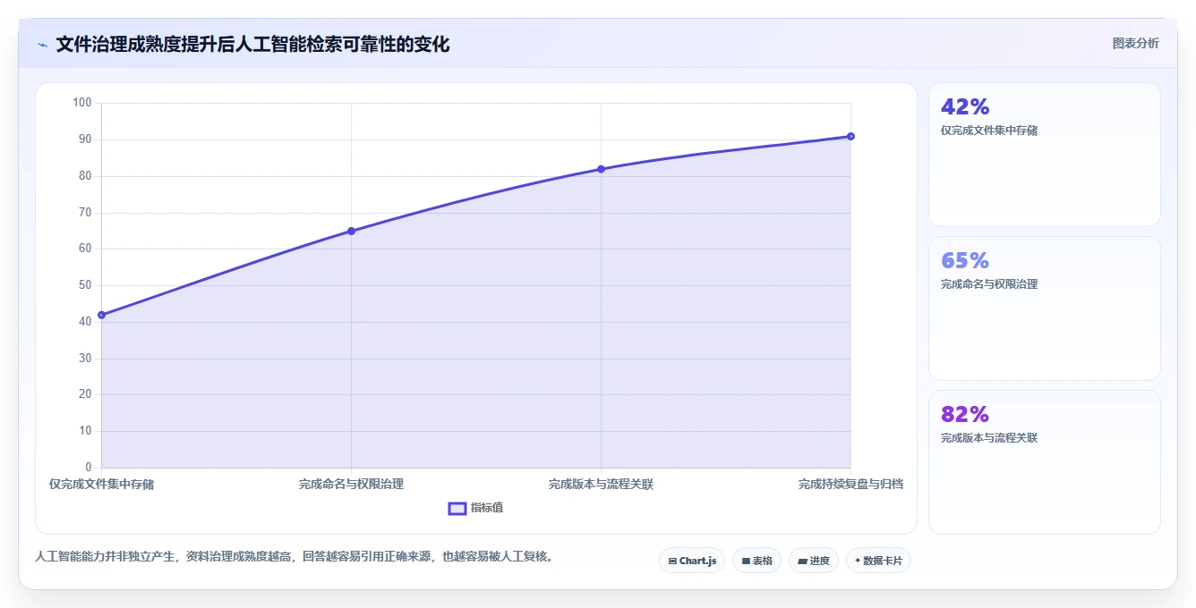This screenshot has width=1196, height=608.
Task: Click the 图表分析 label in the header
Action: (x=1135, y=43)
